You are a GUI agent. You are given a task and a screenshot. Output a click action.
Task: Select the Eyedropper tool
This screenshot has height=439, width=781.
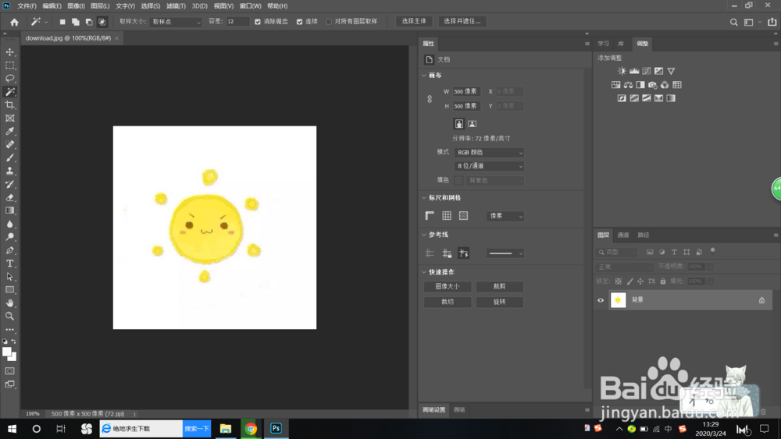pyautogui.click(x=9, y=131)
